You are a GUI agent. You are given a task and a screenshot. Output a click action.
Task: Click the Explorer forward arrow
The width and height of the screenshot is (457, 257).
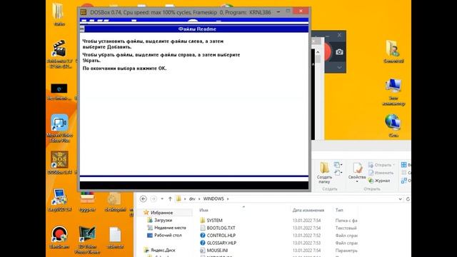[154, 198]
